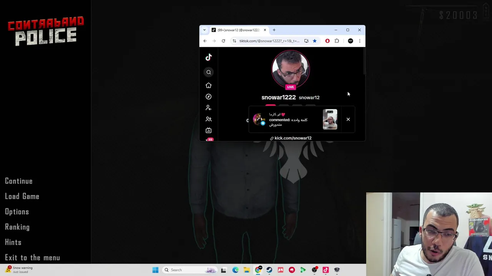Open the LIVE TV sidebar icon
The width and height of the screenshot is (492, 276).
209,130
